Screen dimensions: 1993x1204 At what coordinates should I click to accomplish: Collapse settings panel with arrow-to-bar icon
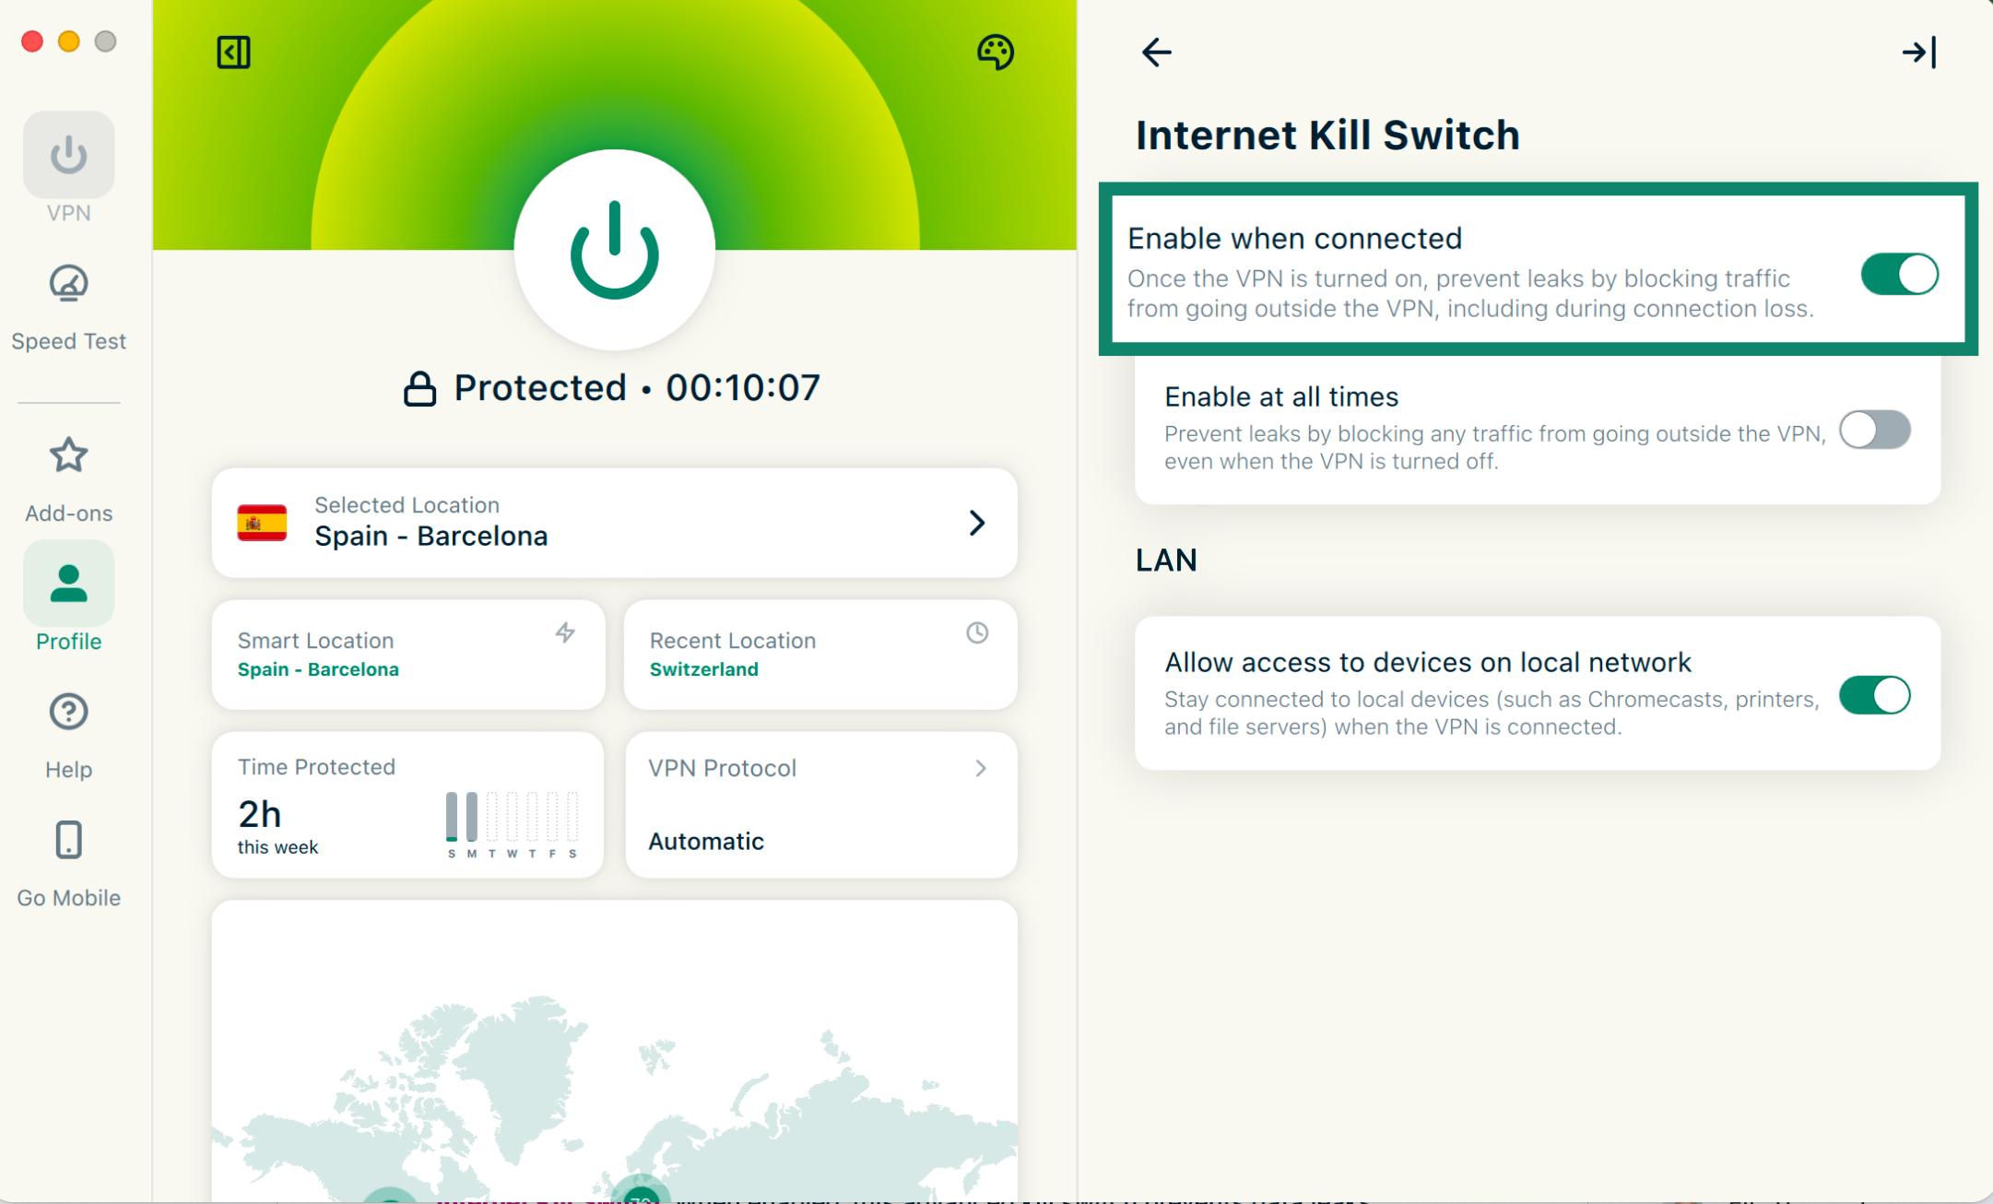1919,53
